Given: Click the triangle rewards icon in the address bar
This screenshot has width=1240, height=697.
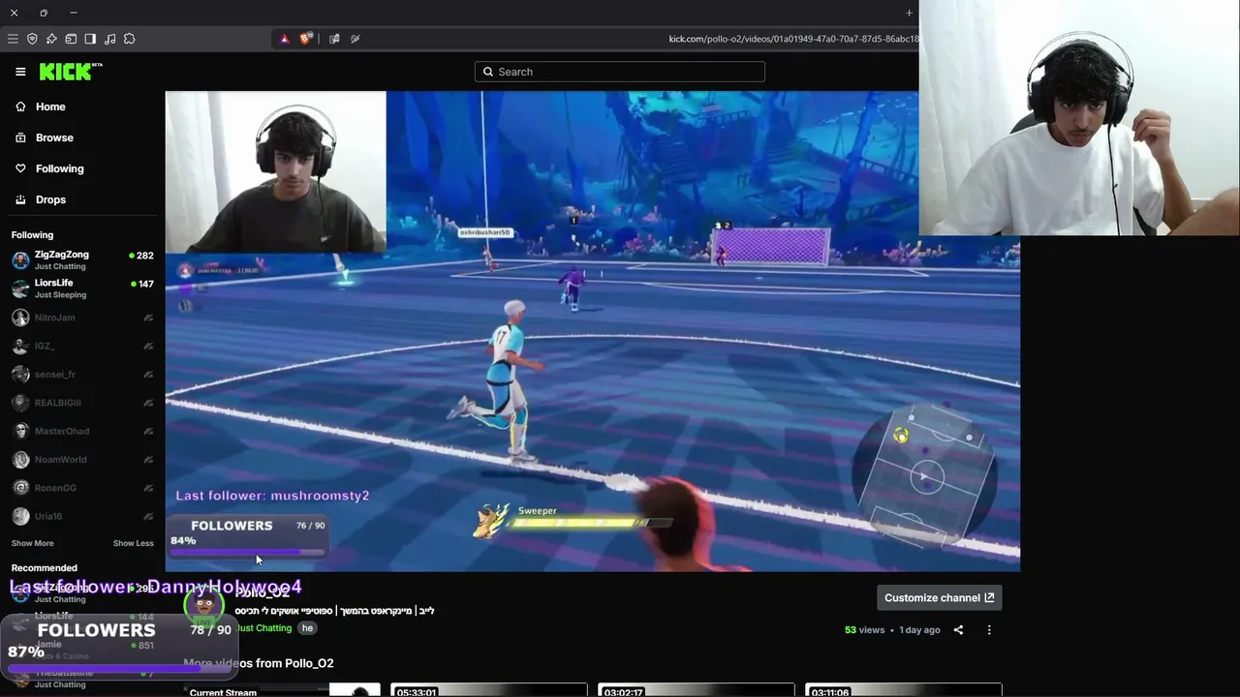Looking at the screenshot, I should point(285,39).
